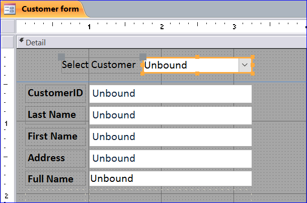Select the Detail section bar

pos(162,42)
